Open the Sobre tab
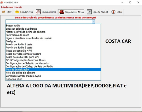Image resolution: width=142 pixels, height=112 pixels. pyautogui.click(x=117, y=12)
